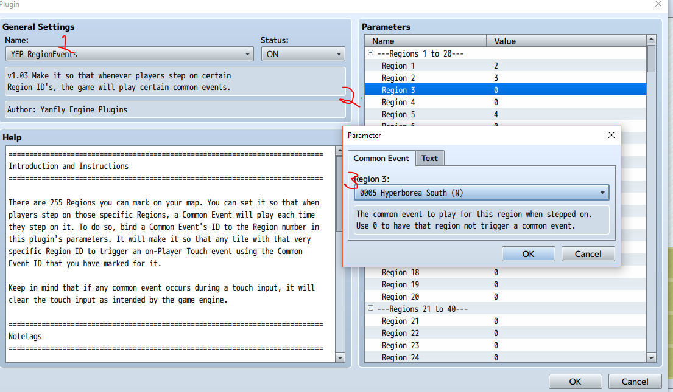Select the Common Event tab
This screenshot has width=673, height=392.
(381, 158)
